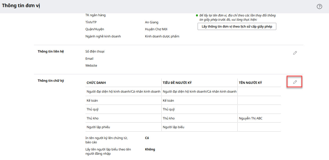
Task: Select the Số điện thoại label
Action: tap(95, 51)
